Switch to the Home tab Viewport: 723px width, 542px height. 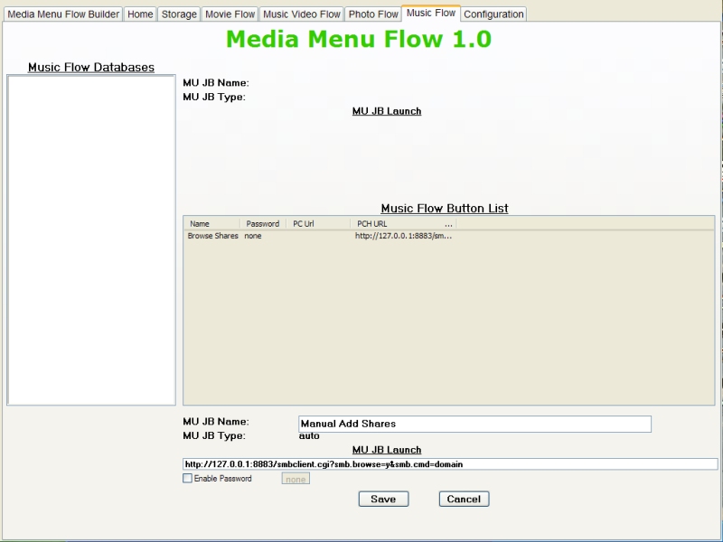[x=140, y=14]
